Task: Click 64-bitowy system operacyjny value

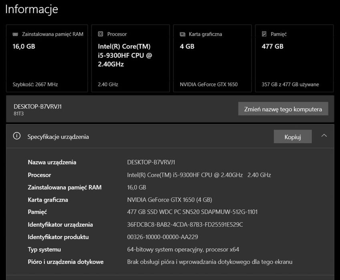Action: point(183,250)
